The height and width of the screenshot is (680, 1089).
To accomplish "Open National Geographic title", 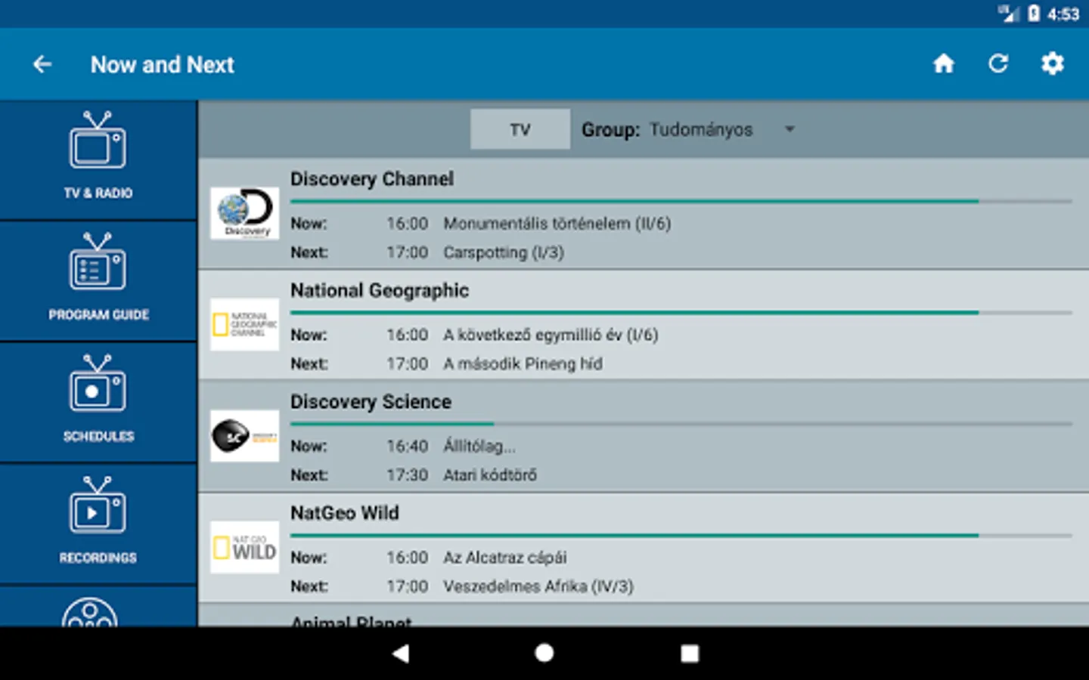I will [x=380, y=290].
